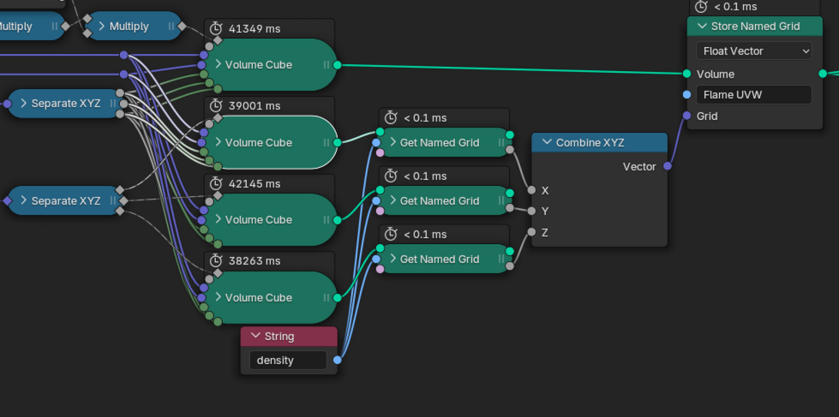Expand the right Multiply node

coord(102,27)
